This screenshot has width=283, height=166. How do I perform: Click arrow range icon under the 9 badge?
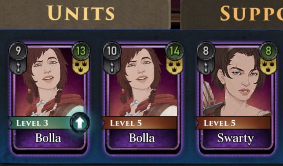(x=18, y=66)
